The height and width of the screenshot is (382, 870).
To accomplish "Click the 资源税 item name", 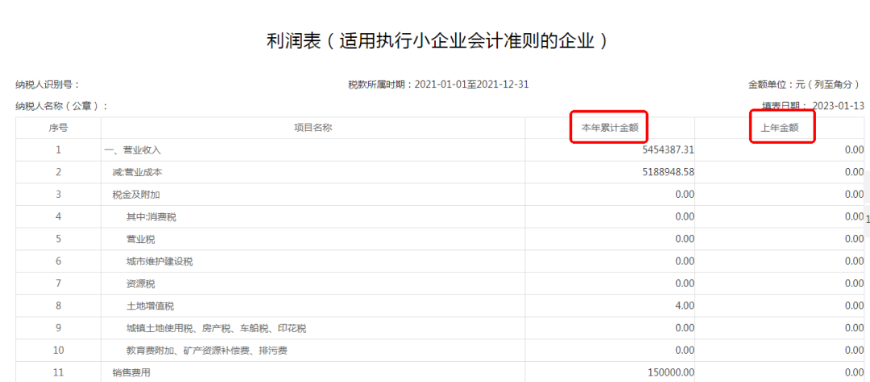I will [141, 284].
